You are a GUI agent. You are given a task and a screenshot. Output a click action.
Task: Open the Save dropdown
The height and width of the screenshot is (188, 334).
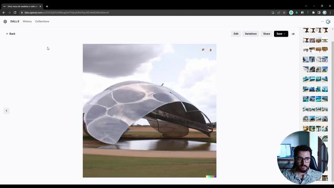(281, 34)
